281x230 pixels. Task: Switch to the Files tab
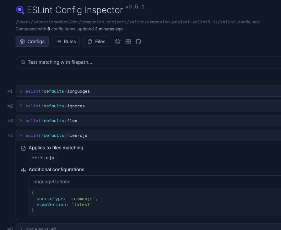tap(96, 41)
